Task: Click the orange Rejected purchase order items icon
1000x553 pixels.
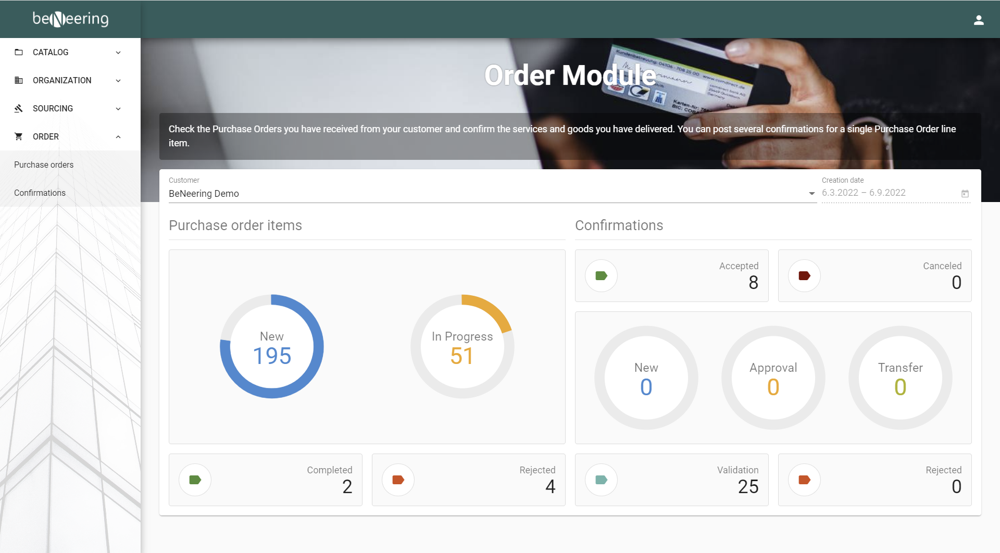Action: pyautogui.click(x=398, y=480)
